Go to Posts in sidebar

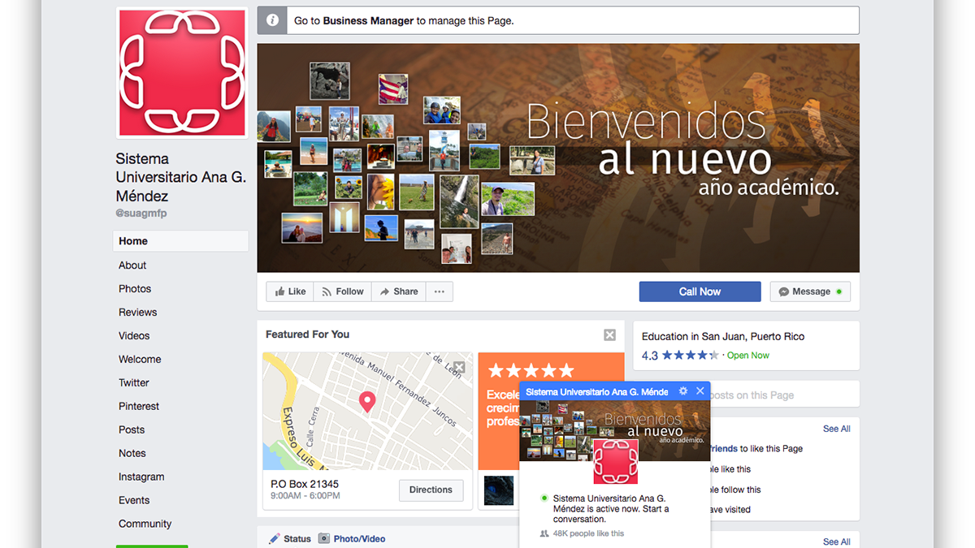coord(132,430)
